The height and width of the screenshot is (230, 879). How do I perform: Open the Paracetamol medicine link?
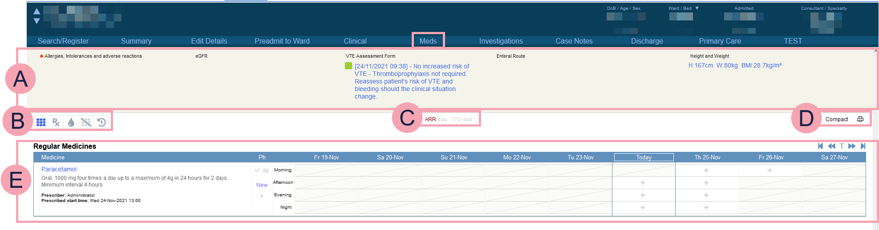(x=59, y=169)
